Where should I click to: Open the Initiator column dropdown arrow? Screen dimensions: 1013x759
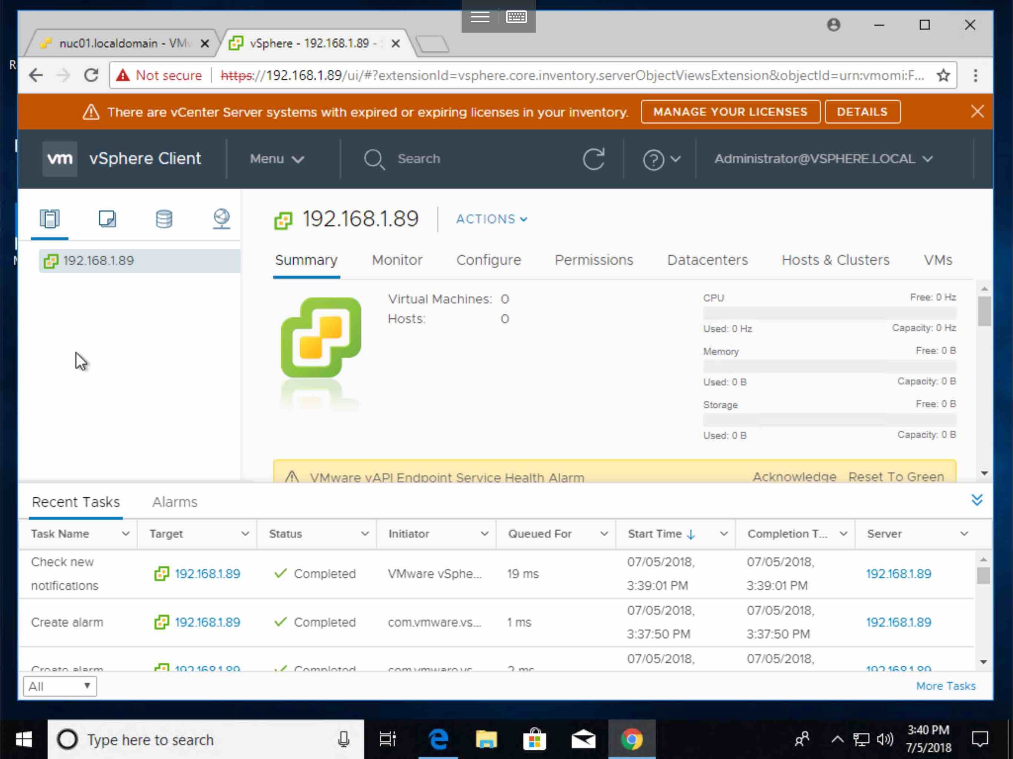pyautogui.click(x=484, y=534)
